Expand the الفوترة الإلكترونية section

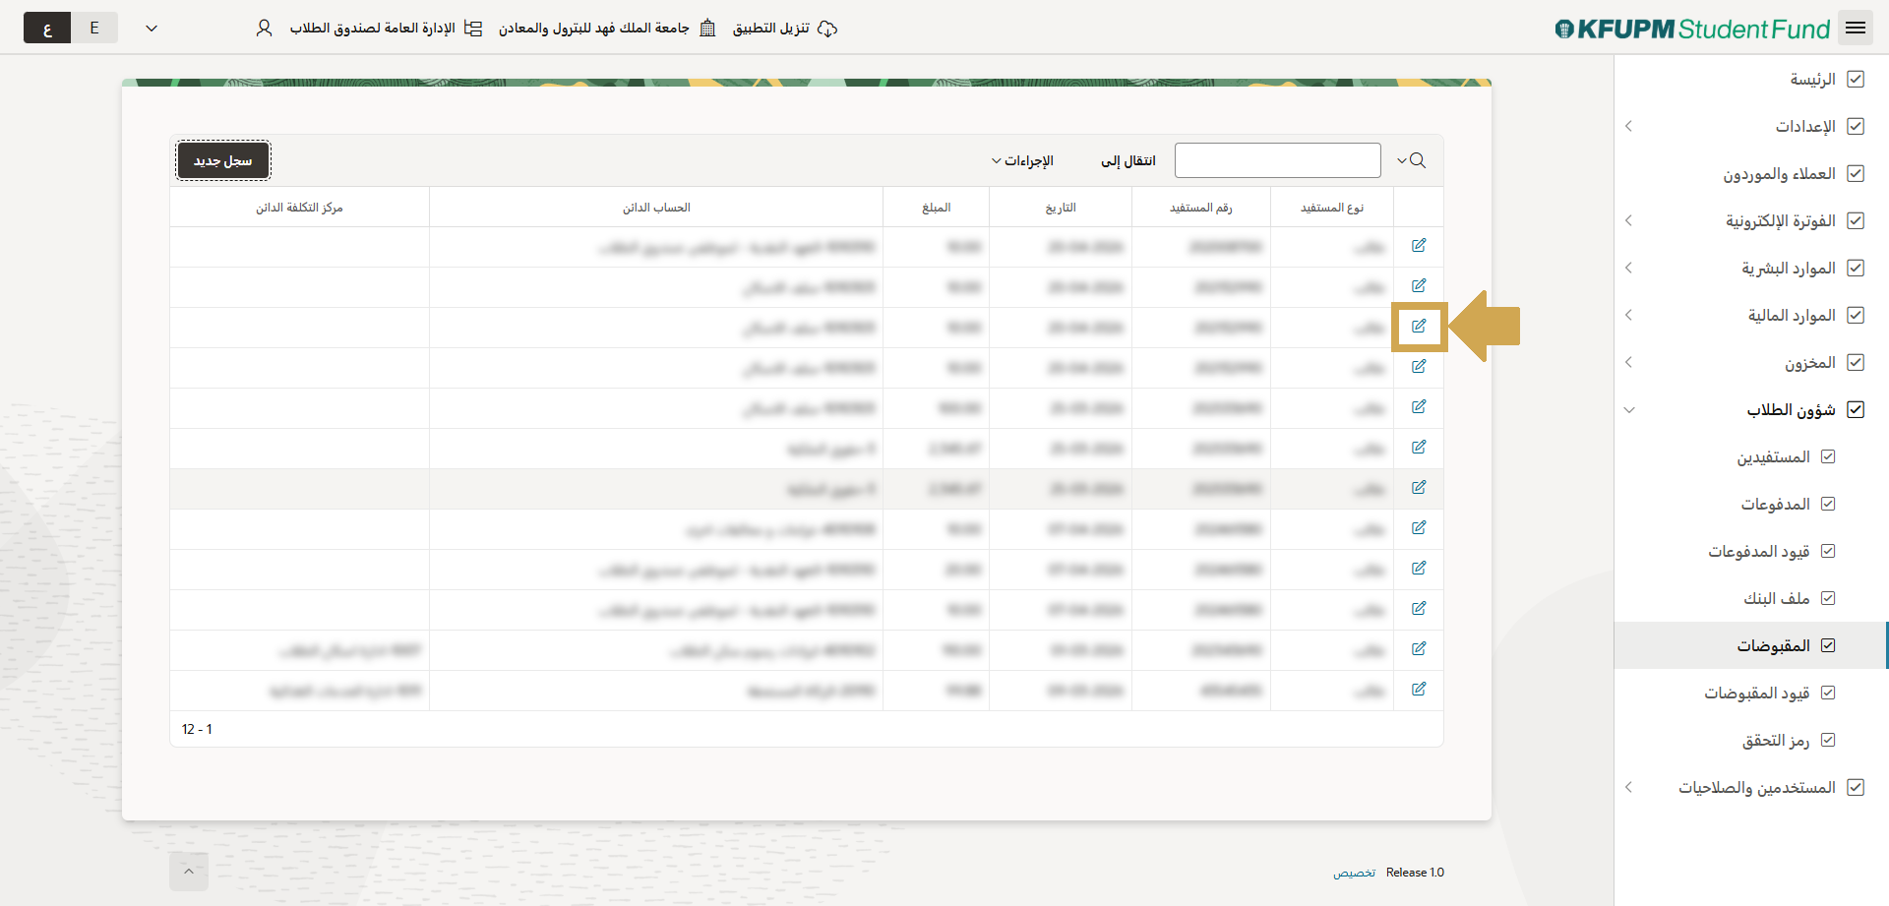pyautogui.click(x=1628, y=220)
